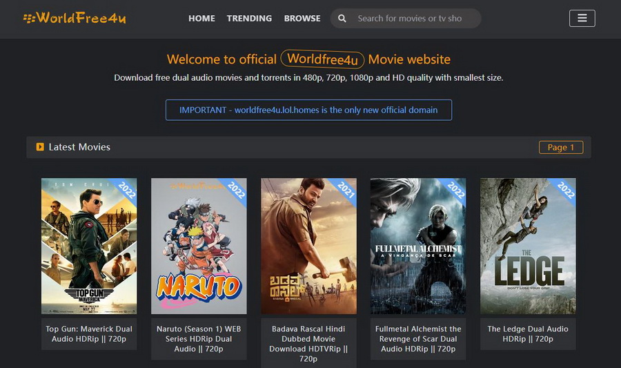The height and width of the screenshot is (368, 621).
Task: Open The Ledge poster thumbnail
Action: coord(528,246)
